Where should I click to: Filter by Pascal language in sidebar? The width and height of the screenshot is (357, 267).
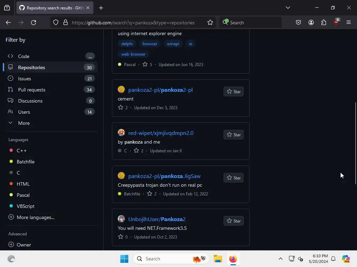click(23, 195)
